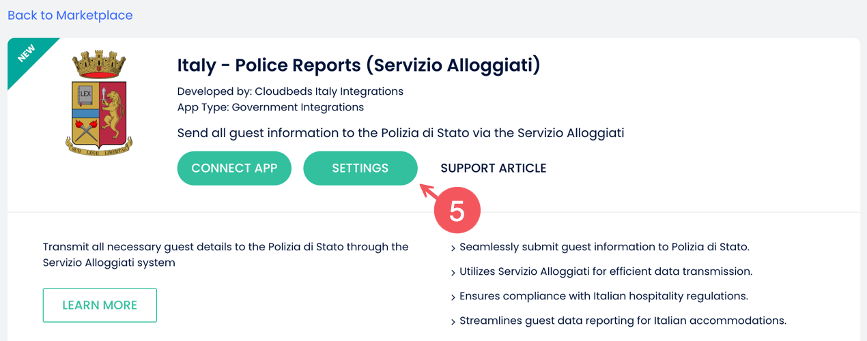The height and width of the screenshot is (341, 867).
Task: Click chevron before 'Seamlessly submit guest information'
Action: (x=453, y=248)
